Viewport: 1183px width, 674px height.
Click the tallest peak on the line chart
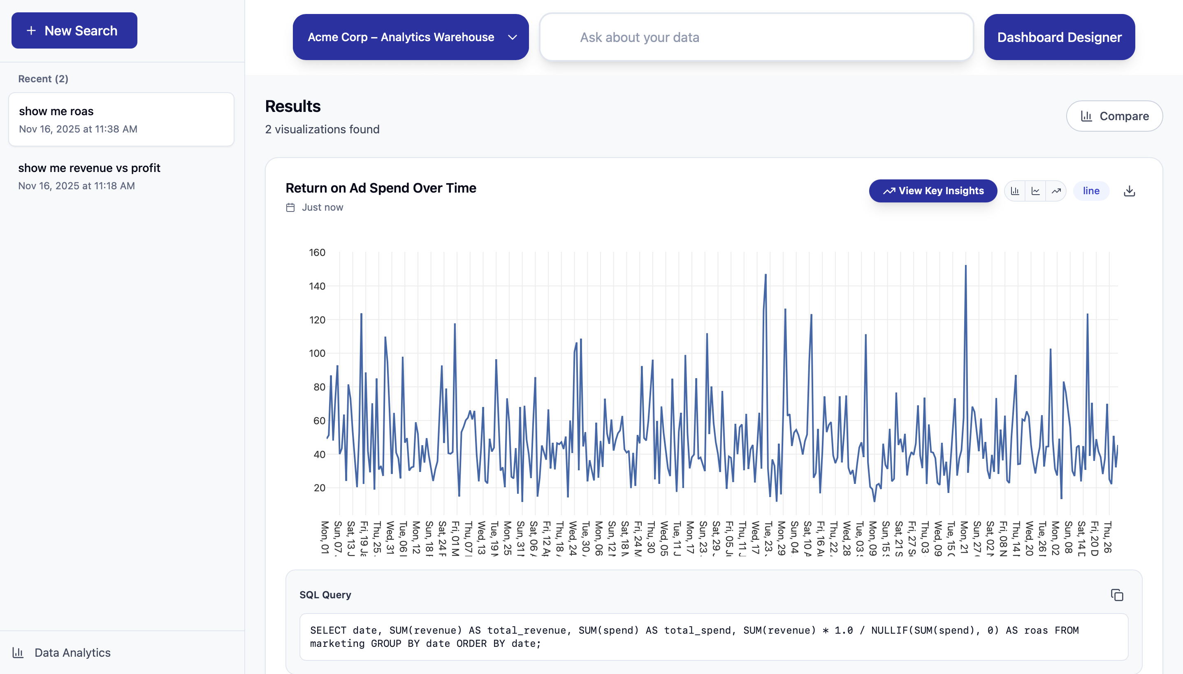click(x=965, y=266)
